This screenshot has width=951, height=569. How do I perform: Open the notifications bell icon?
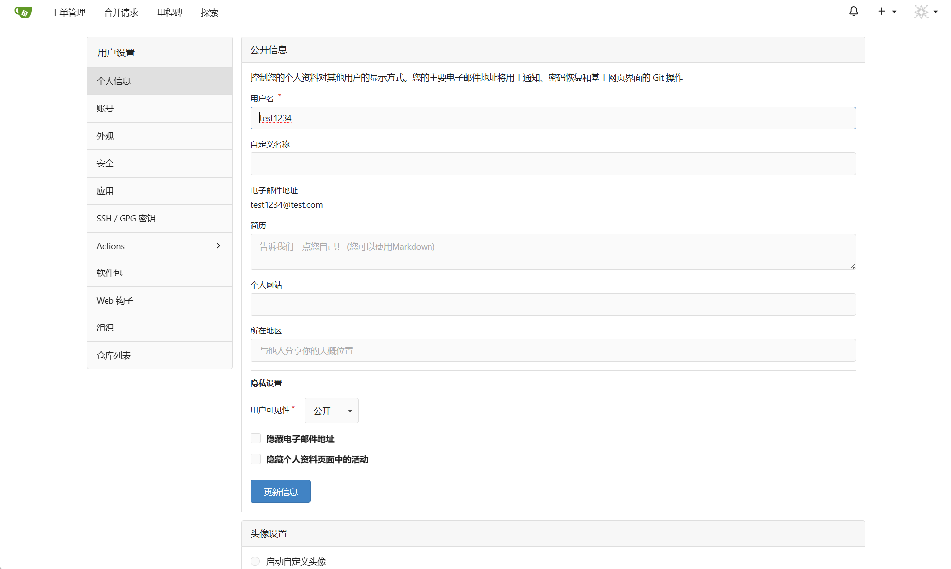[853, 12]
